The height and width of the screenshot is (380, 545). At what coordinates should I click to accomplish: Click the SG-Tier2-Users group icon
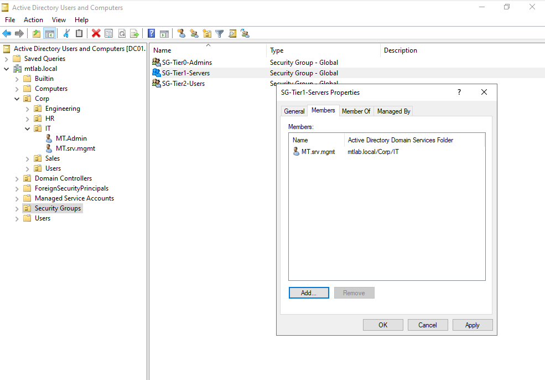coord(157,83)
